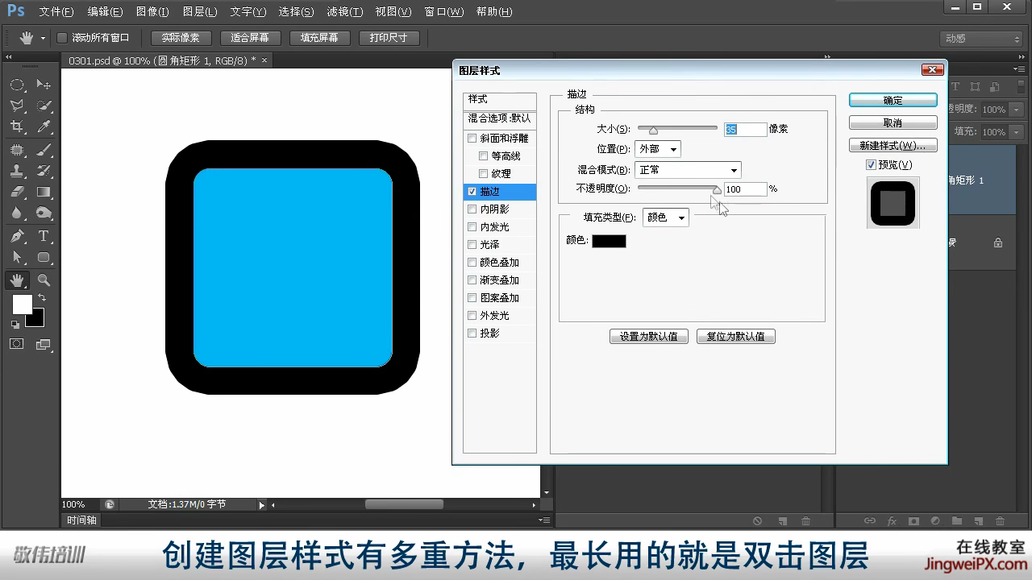Enable the 投影 drop shadow checkbox
This screenshot has width=1032, height=580.
472,333
